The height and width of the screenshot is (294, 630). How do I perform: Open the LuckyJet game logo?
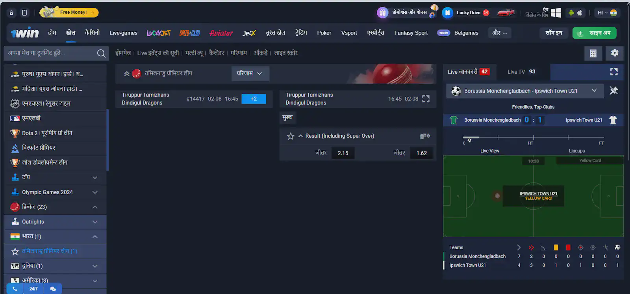[x=159, y=33]
